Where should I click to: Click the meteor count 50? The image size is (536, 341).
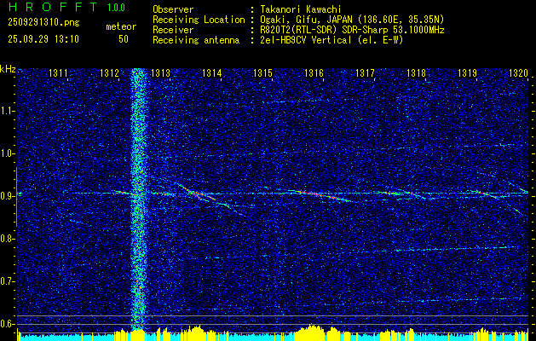(124, 39)
